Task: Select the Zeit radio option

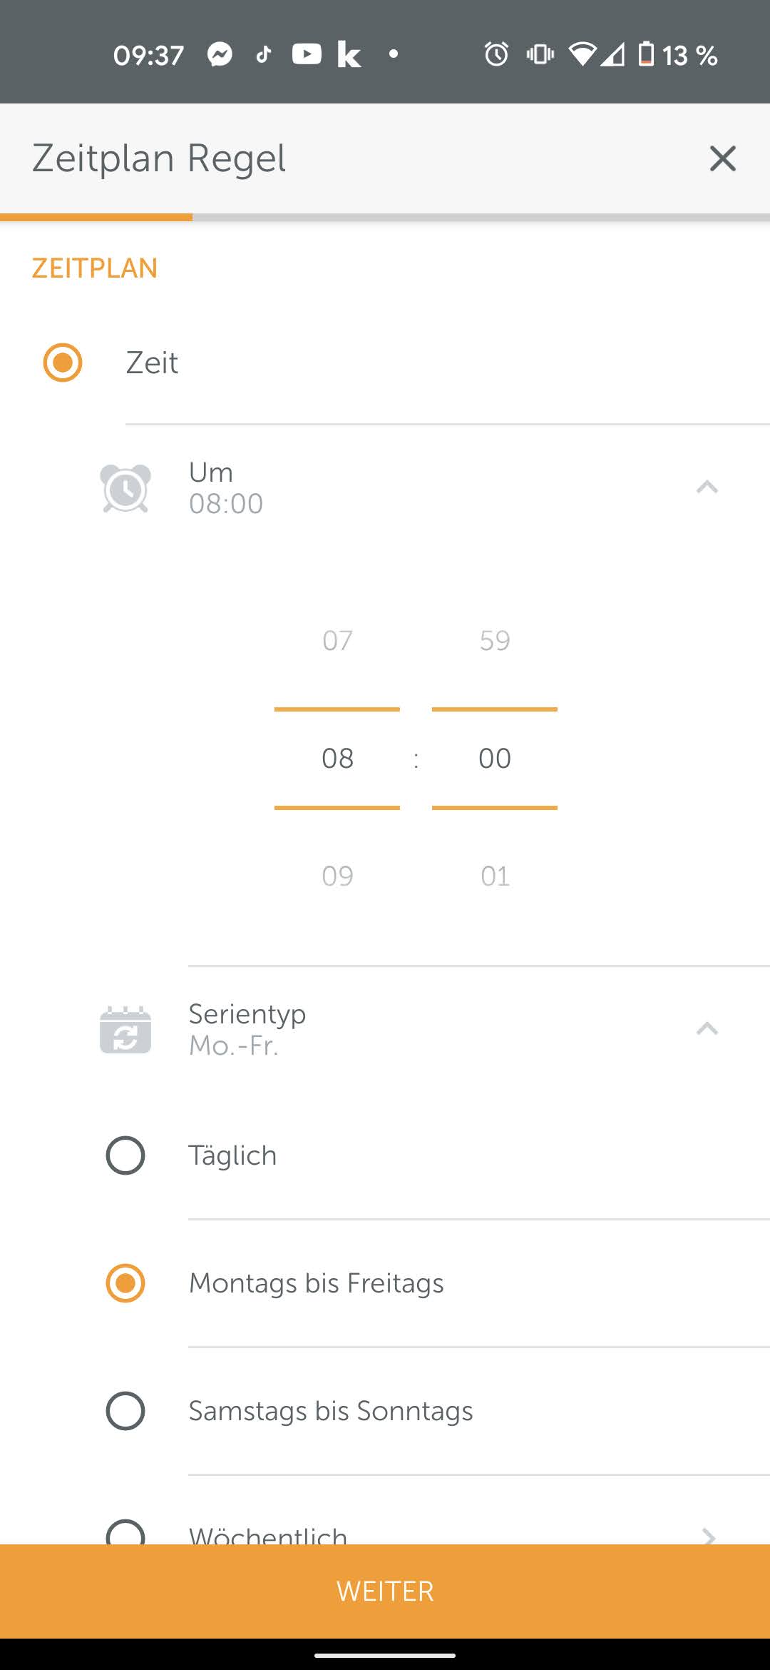Action: tap(63, 363)
